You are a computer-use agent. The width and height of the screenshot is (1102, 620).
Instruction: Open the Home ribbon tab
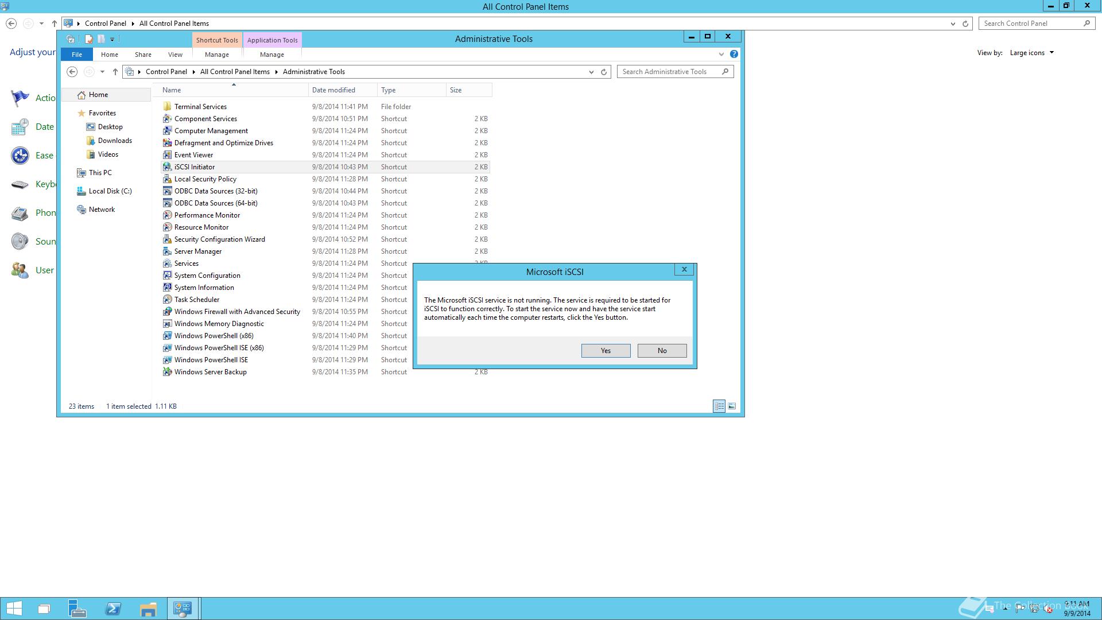click(x=110, y=55)
